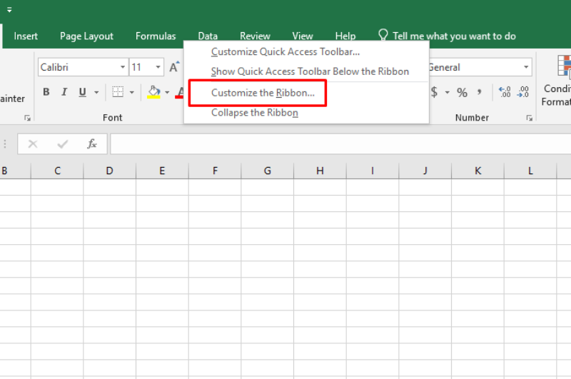Confirm formula bar entry checkmark
Screen dimensions: 571x379
pos(63,144)
